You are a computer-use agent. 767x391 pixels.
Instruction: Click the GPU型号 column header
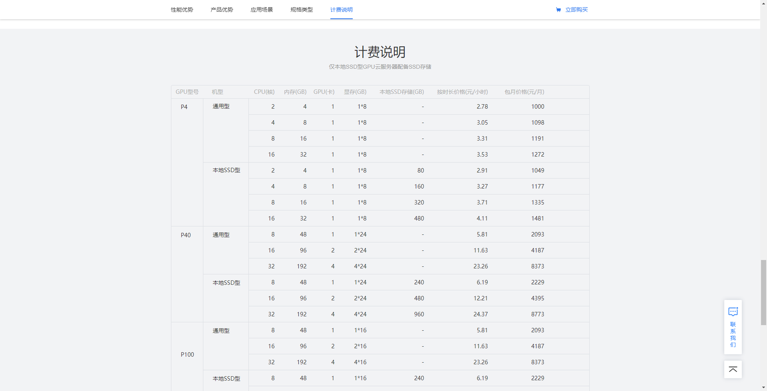click(x=187, y=92)
